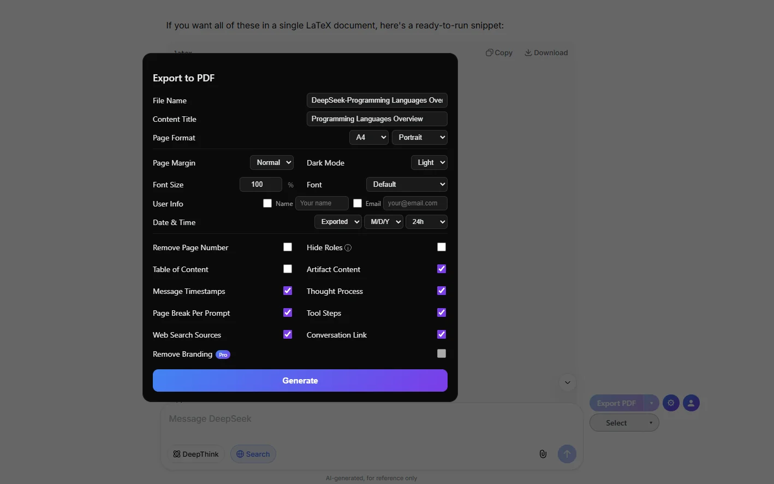This screenshot has height=484, width=774.
Task: Toggle the Email user info checkbox
Action: pos(358,203)
